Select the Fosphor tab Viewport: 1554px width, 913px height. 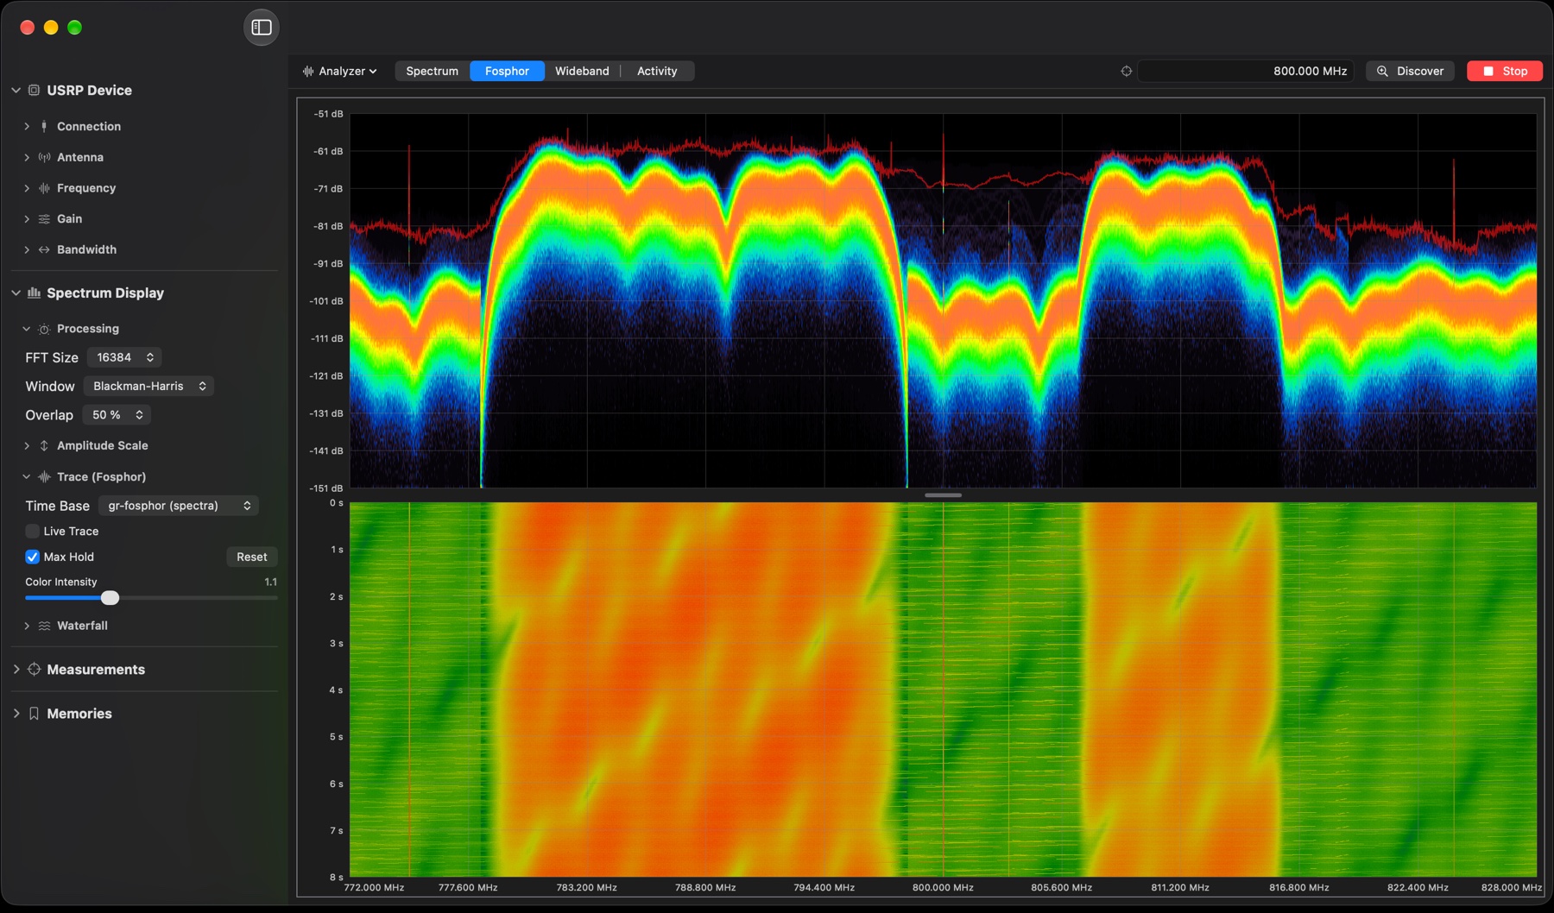click(x=507, y=71)
